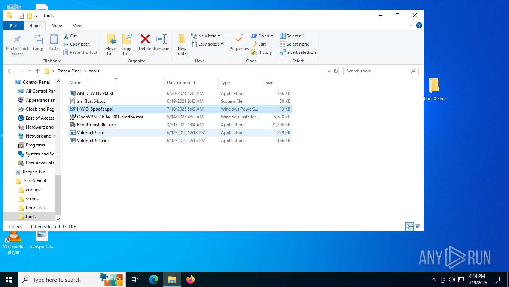Click the Copy icon in Clipboard group
The height and width of the screenshot is (287, 509).
(x=38, y=39)
